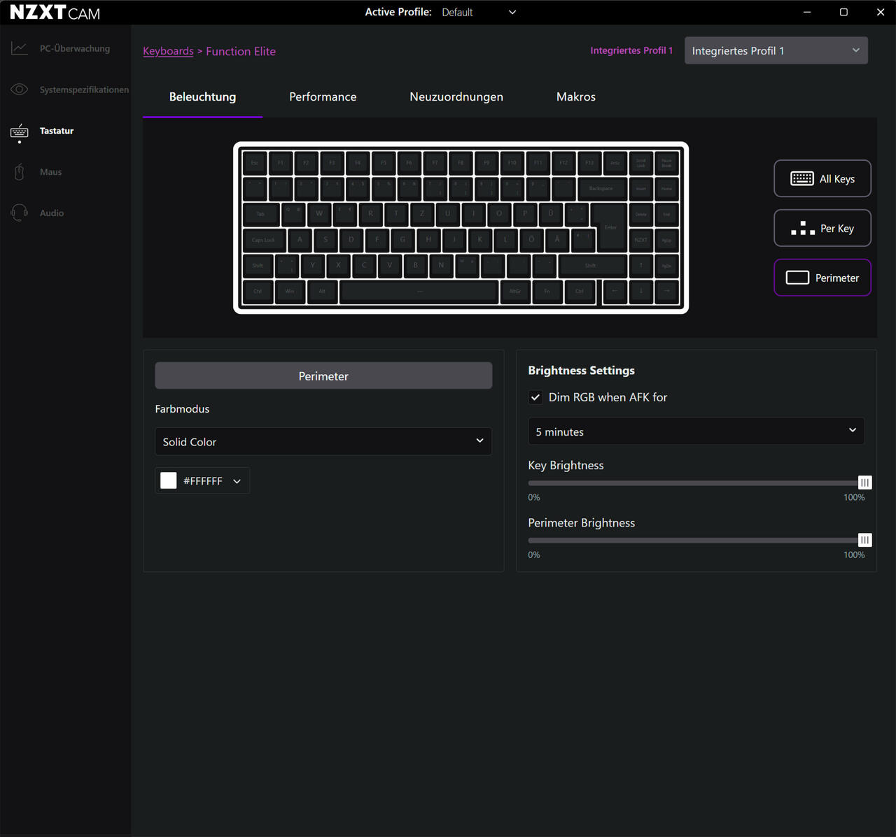
Task: Open the 5 minutes AFK dropdown
Action: pyautogui.click(x=696, y=431)
